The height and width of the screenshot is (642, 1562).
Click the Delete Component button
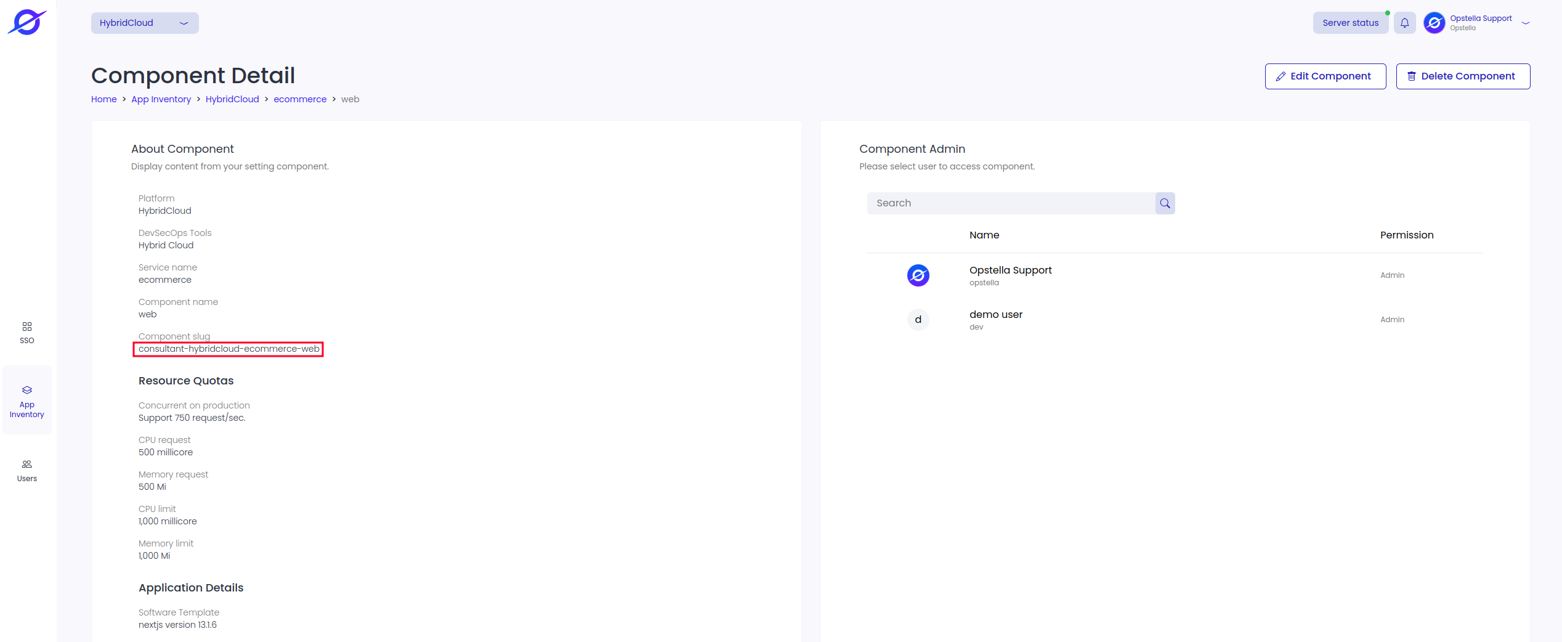point(1463,76)
